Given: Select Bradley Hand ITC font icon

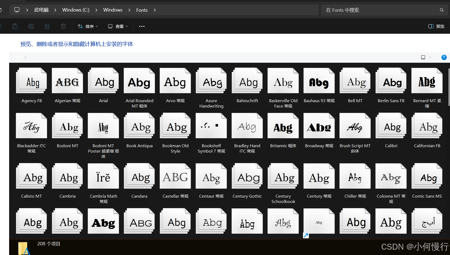Looking at the screenshot, I should click(247, 125).
